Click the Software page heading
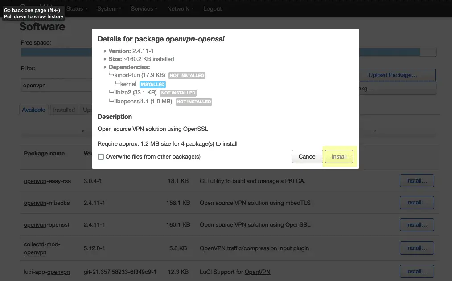 [x=42, y=26]
